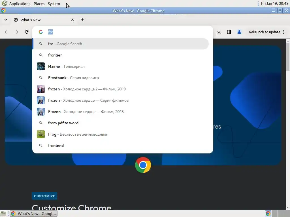Select the What's New tab
The height and width of the screenshot is (217, 290).
(x=44, y=20)
